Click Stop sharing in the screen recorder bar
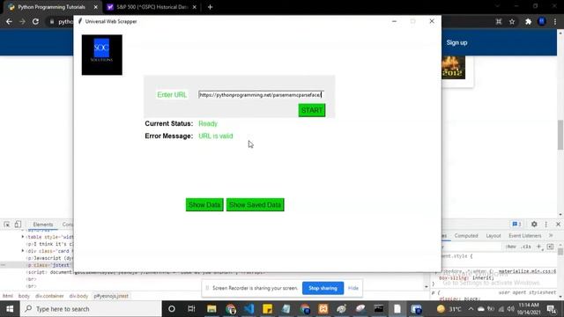This screenshot has width=564, height=317. click(x=323, y=288)
